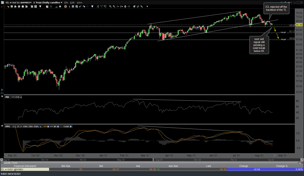Click the Ask value 66.38
The image size is (304, 176).
click(153, 169)
